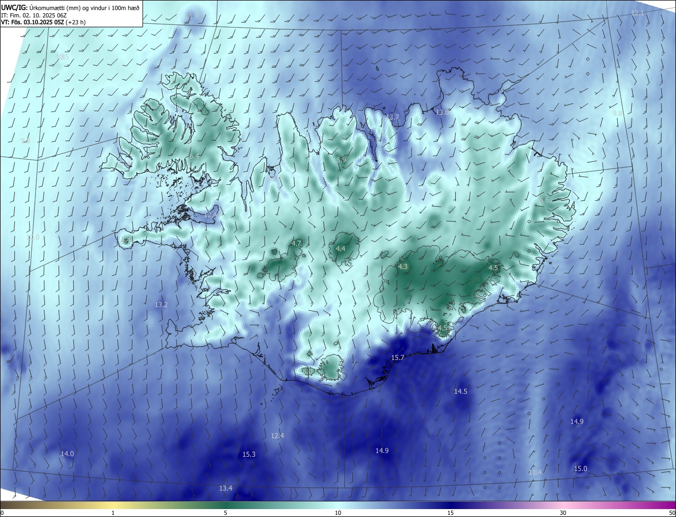Click the brown start of the color scale
This screenshot has height=517, width=676.
pos(11,505)
